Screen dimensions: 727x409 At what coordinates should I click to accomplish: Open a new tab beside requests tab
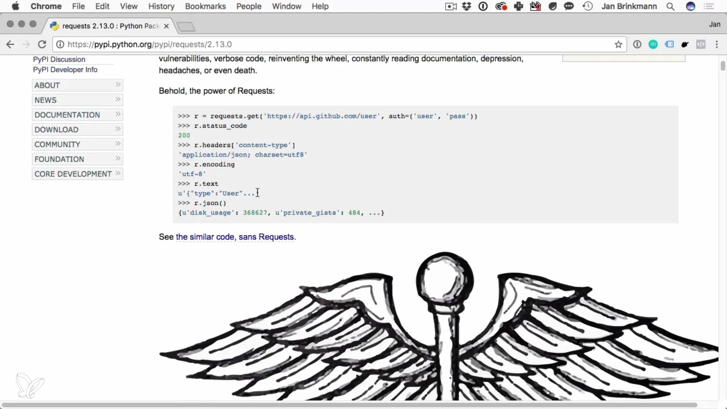186,27
